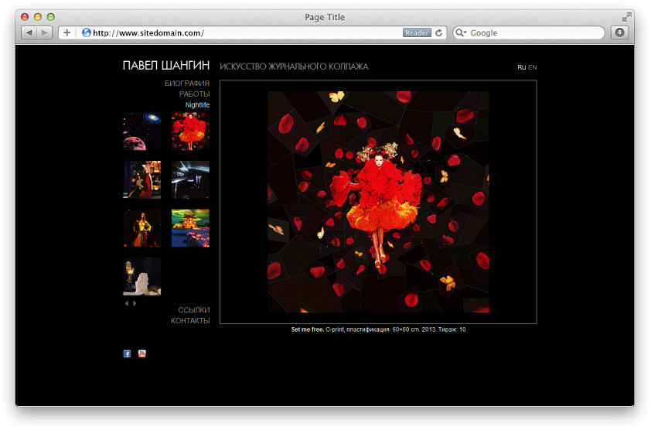This screenshot has width=651, height=430.
Task: Add bookmark with the plus button
Action: pos(66,32)
